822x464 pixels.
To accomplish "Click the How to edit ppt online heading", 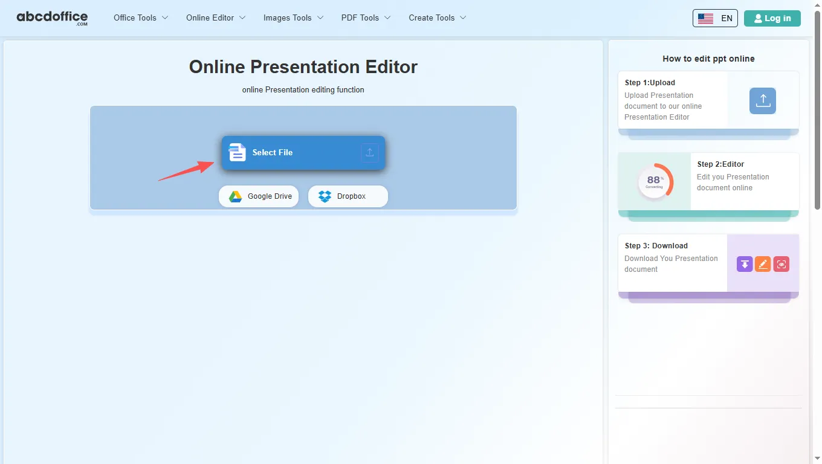I will pyautogui.click(x=708, y=59).
